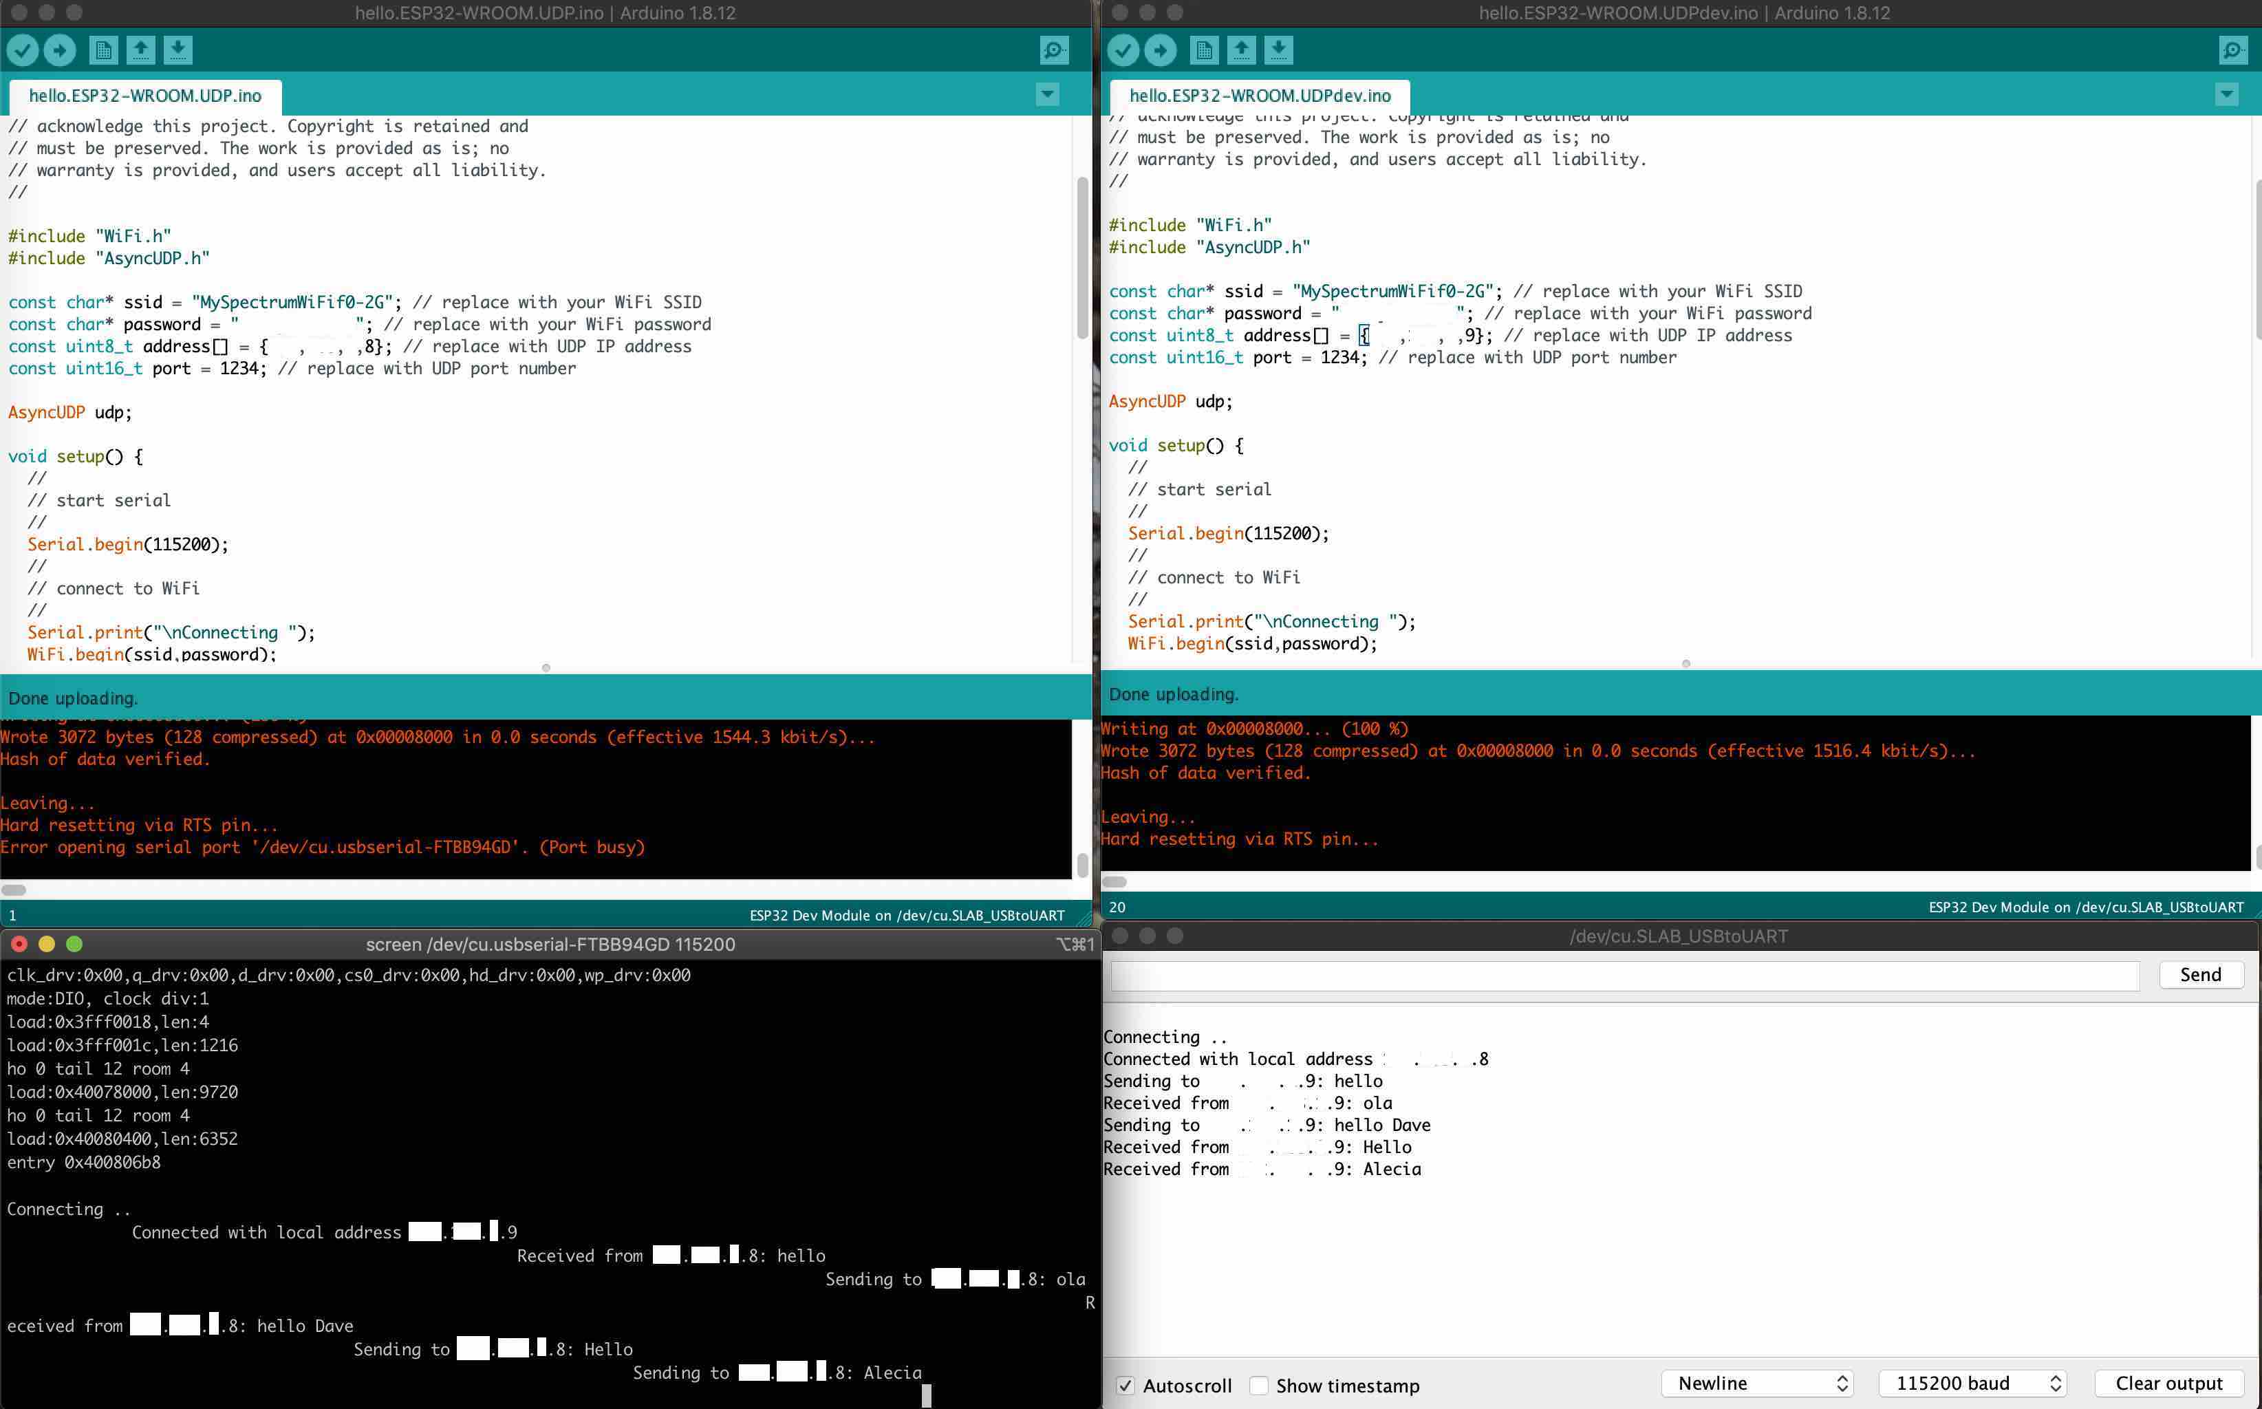Screen dimensions: 2262x1409
Task: Click 'Received from ...9: Alecia' in serial monitor
Action: click(1262, 1170)
